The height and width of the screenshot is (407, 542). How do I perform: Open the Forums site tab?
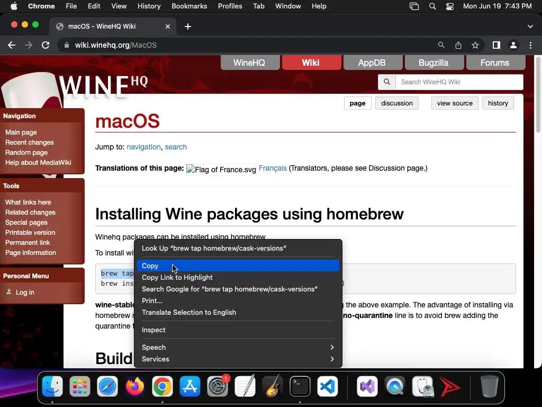[x=495, y=63]
